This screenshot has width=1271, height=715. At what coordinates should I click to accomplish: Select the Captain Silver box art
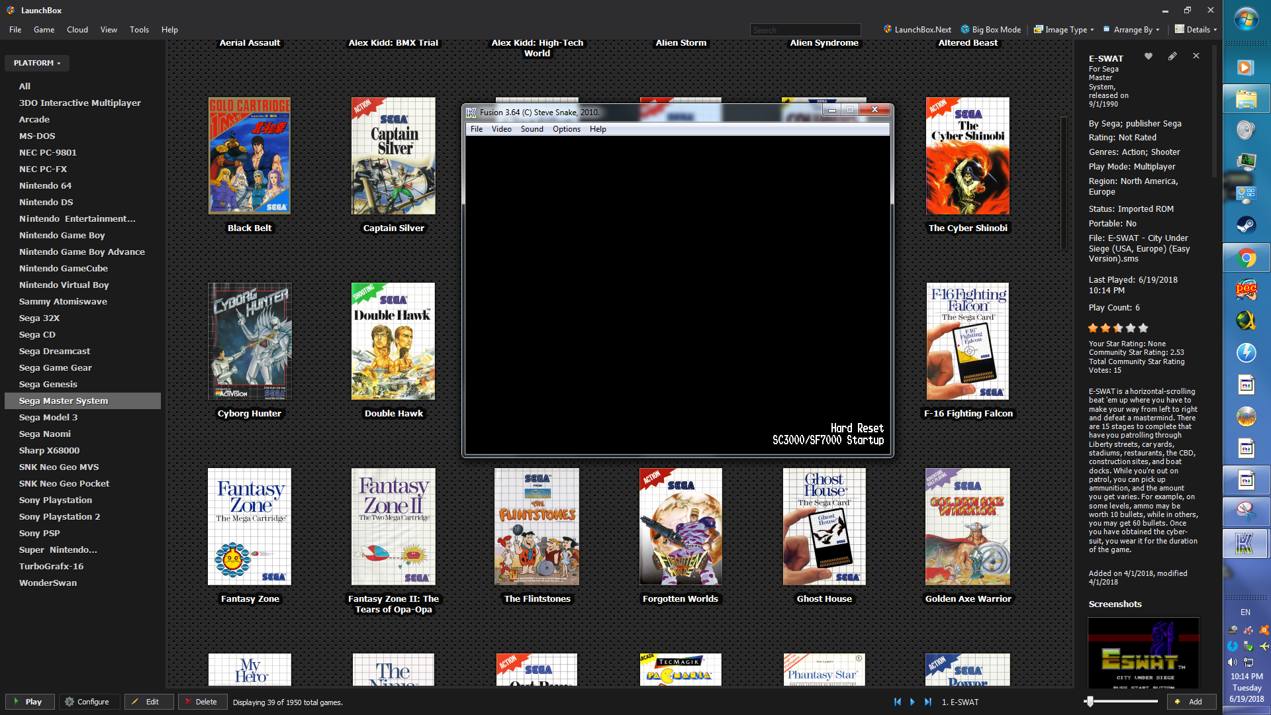click(x=393, y=156)
